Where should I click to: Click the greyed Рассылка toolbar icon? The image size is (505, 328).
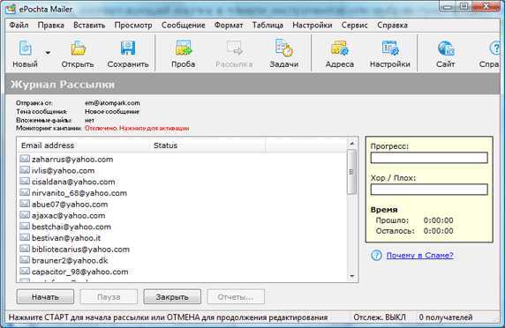click(x=234, y=48)
